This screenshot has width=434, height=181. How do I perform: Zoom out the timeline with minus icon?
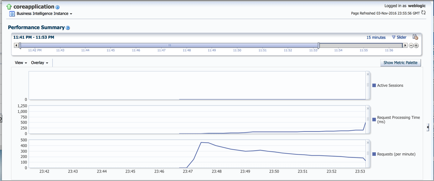point(411,46)
